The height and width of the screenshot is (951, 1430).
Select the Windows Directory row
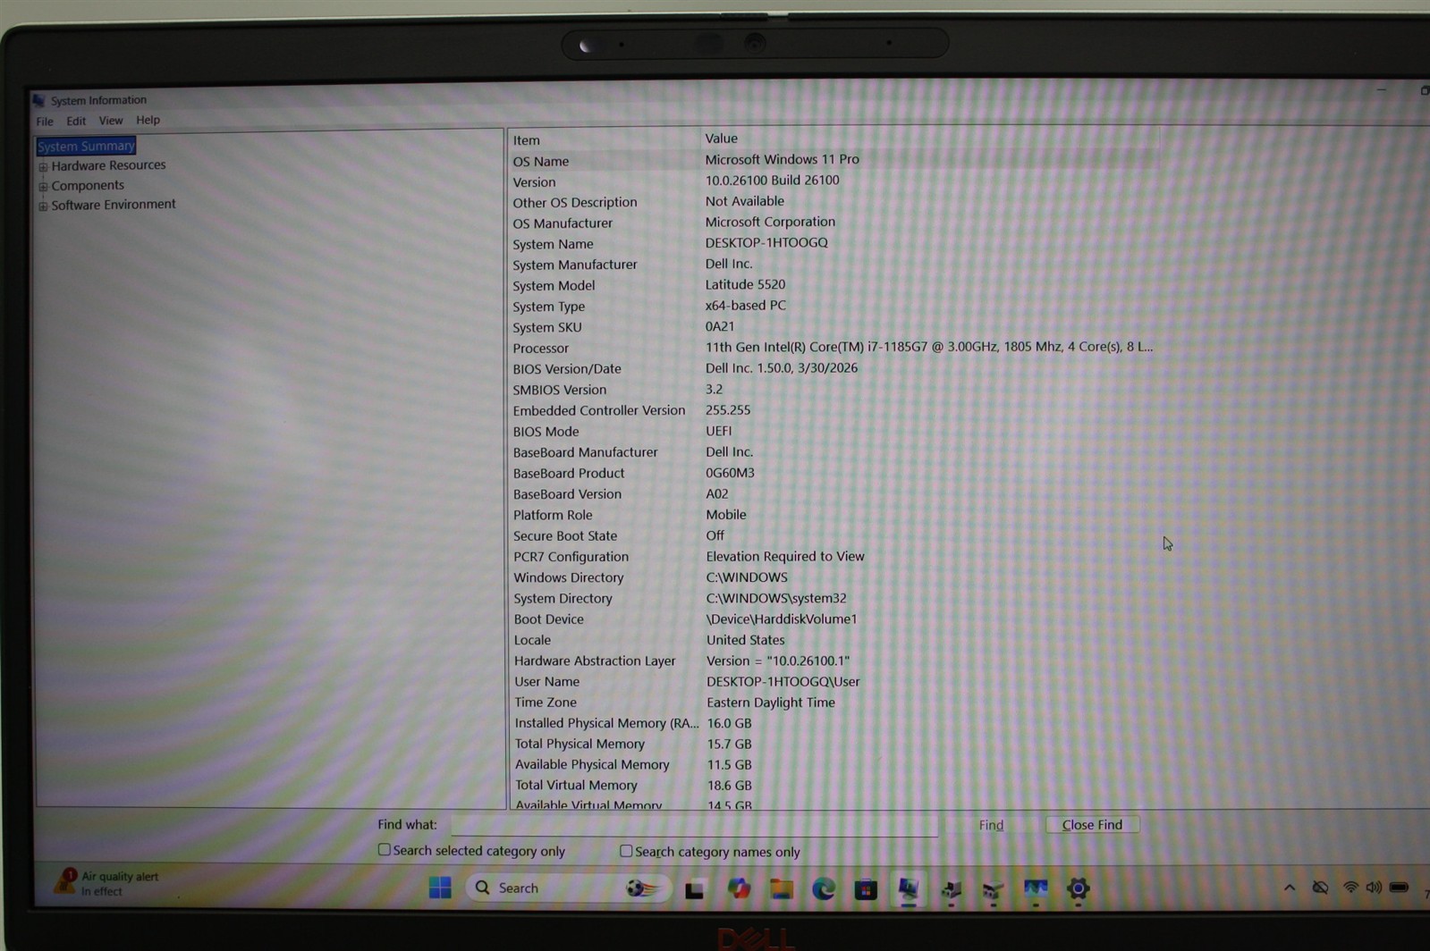click(x=833, y=577)
